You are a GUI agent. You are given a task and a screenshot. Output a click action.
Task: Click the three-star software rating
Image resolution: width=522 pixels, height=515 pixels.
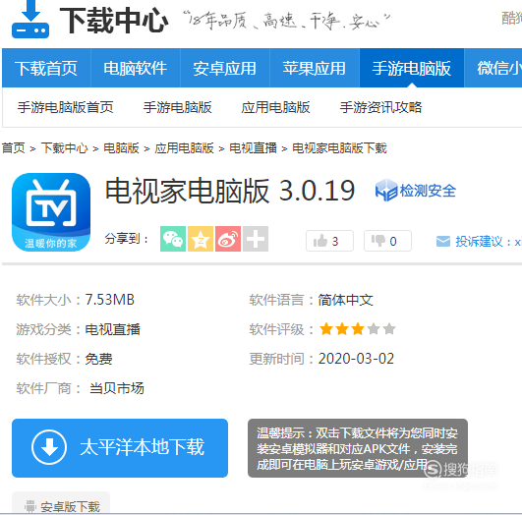[358, 329]
